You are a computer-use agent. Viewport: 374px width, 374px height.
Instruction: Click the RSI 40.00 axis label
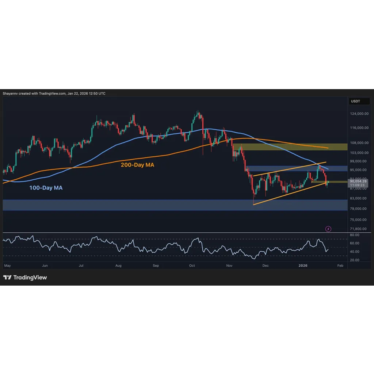coord(354,252)
